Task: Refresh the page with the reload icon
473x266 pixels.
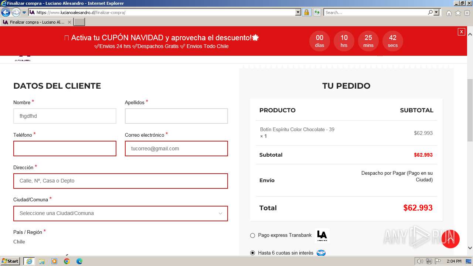Action: [x=317, y=12]
